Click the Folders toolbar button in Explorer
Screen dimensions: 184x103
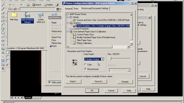click(48, 5)
